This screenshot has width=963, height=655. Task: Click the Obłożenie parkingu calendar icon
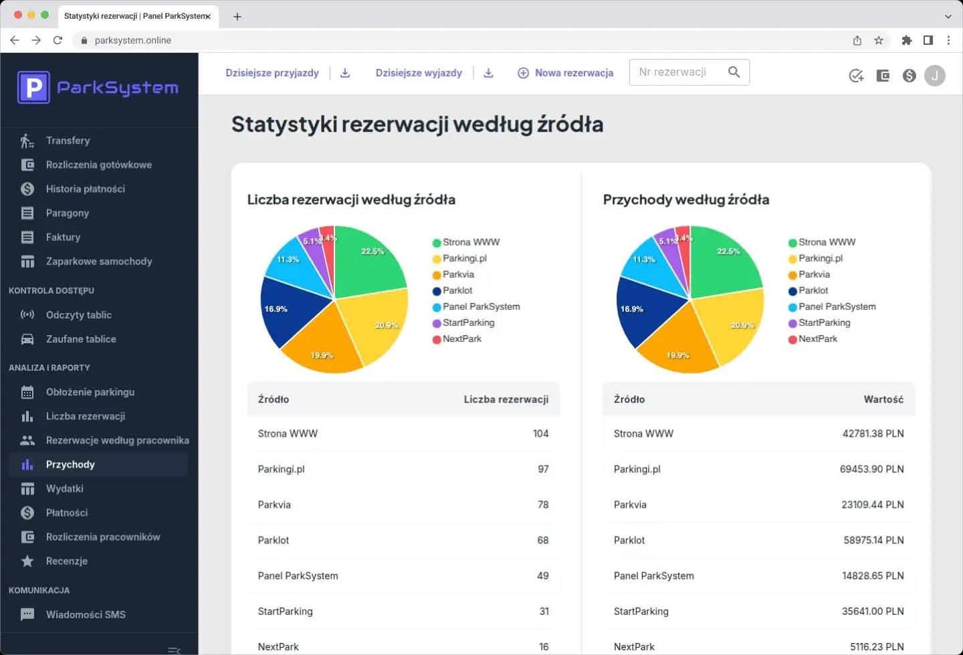pyautogui.click(x=27, y=392)
